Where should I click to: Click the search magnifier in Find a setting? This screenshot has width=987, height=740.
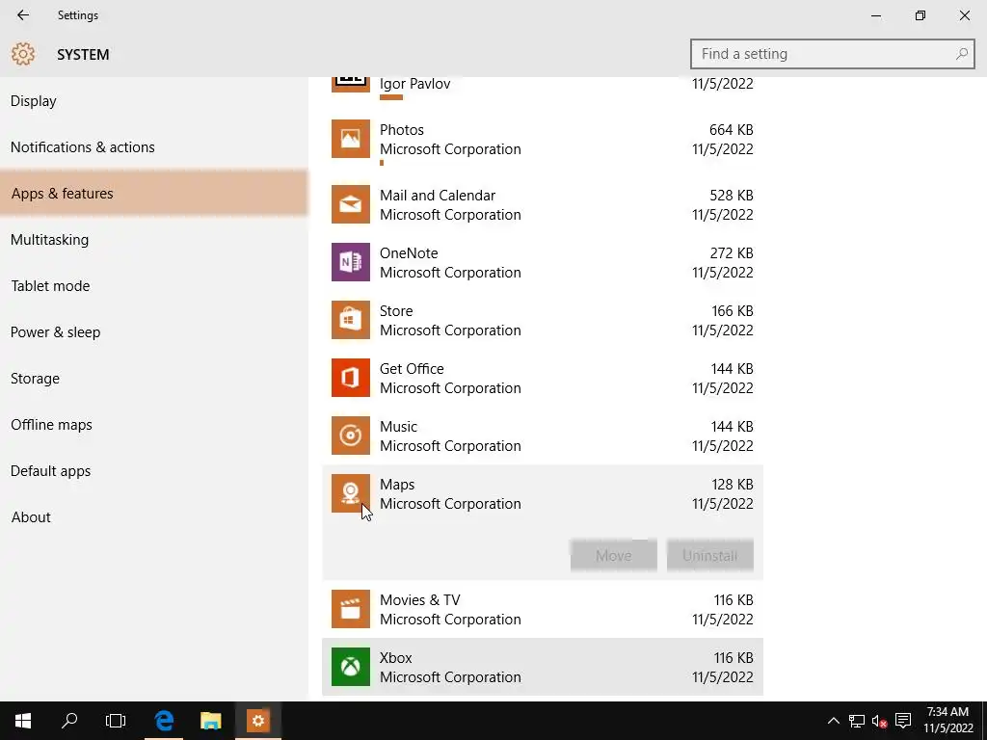(x=961, y=54)
